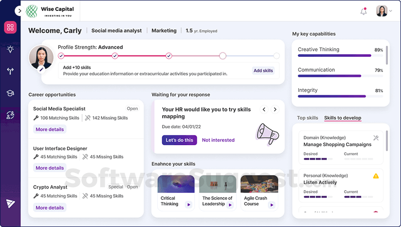The image size is (401, 227).
Task: Open user avatar account dropdown
Action: (385, 11)
